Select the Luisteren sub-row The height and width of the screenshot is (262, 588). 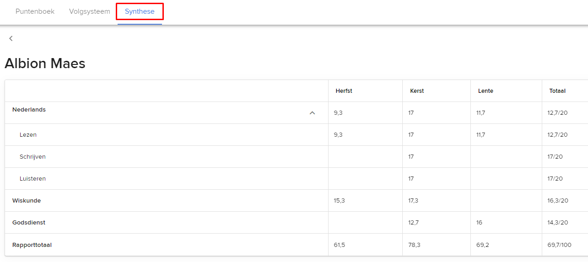pyautogui.click(x=32, y=179)
